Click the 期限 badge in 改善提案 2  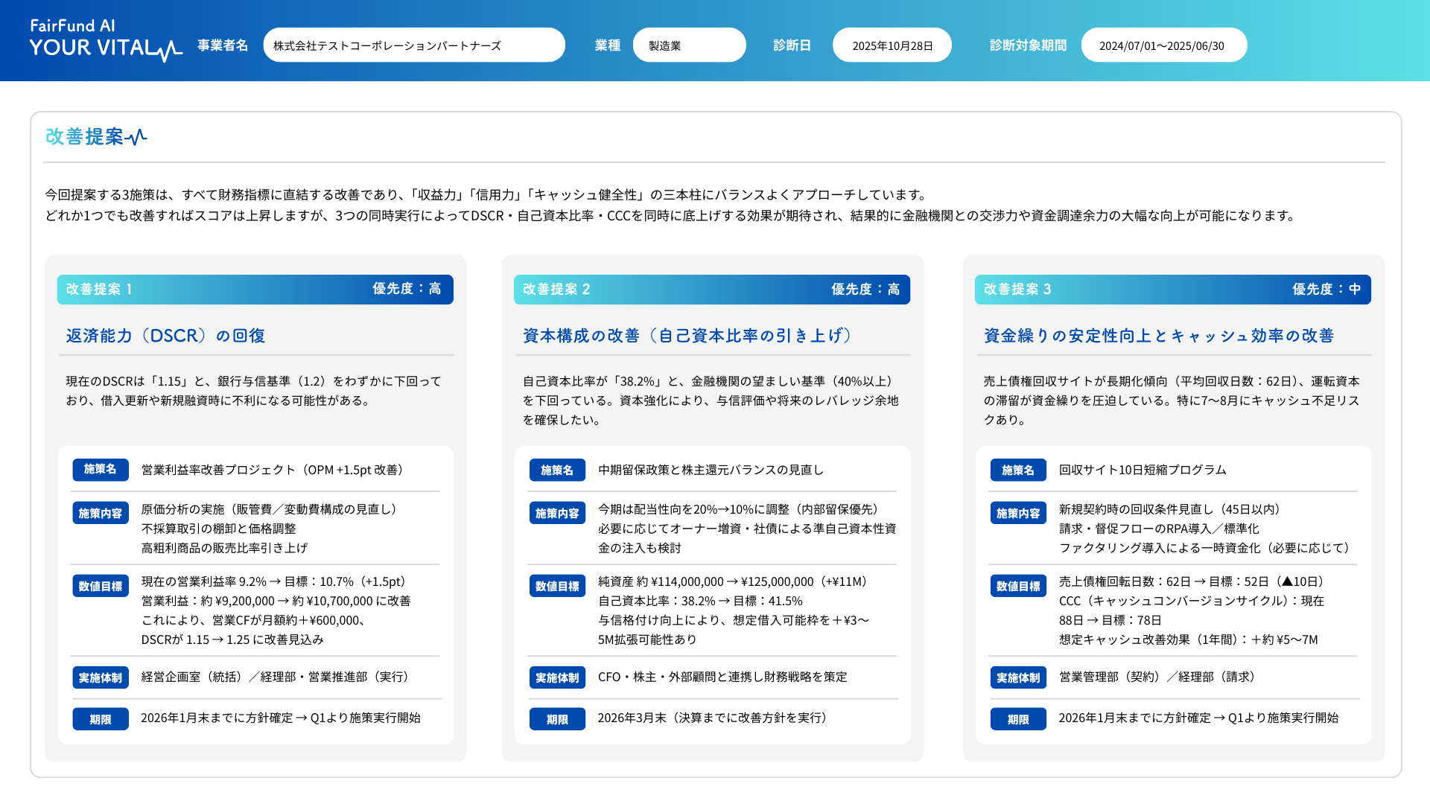557,718
